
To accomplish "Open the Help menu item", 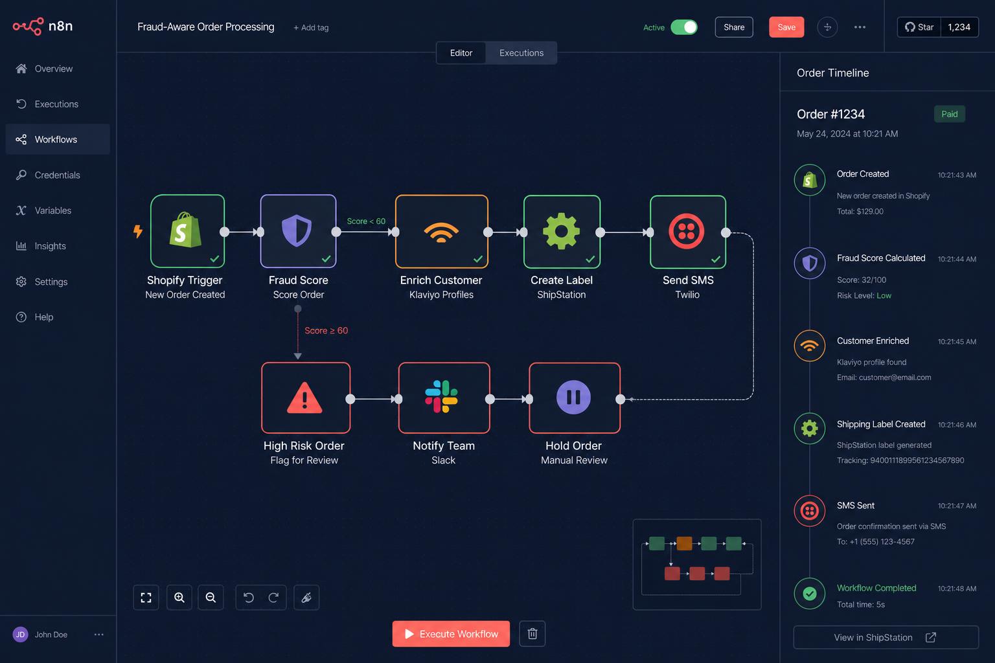I will click(x=58, y=317).
